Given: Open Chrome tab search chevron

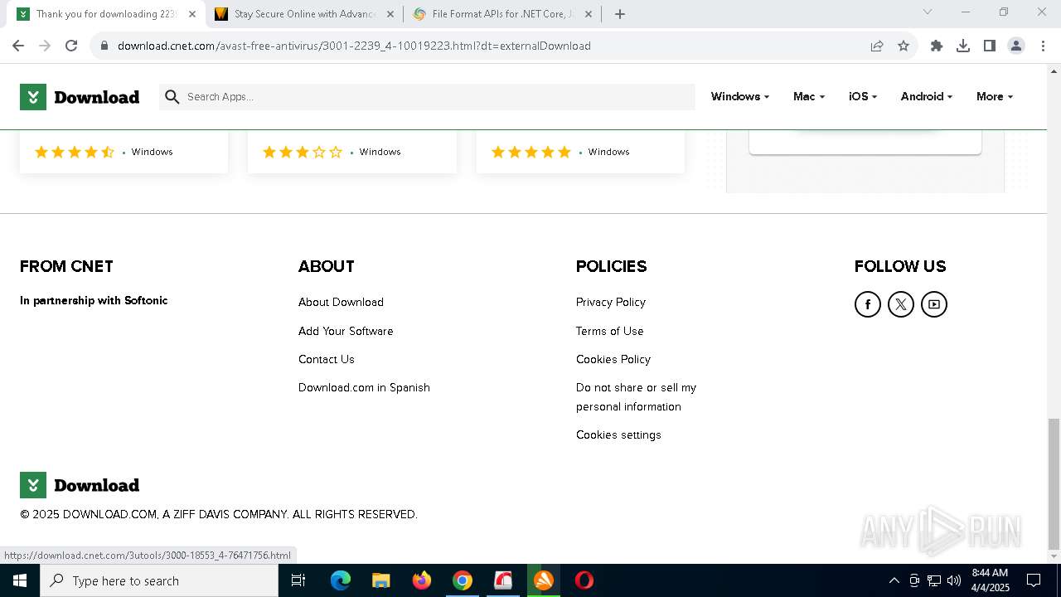Looking at the screenshot, I should pyautogui.click(x=928, y=12).
